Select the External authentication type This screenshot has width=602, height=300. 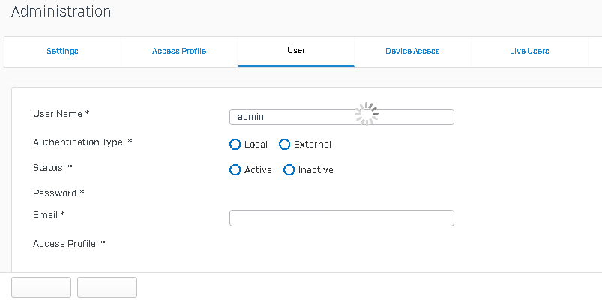tap(284, 145)
